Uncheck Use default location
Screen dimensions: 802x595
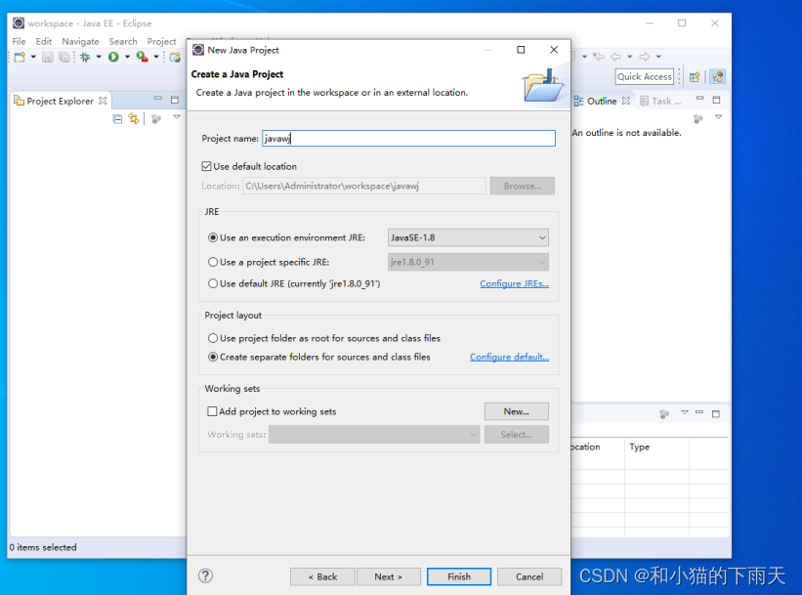pos(207,164)
